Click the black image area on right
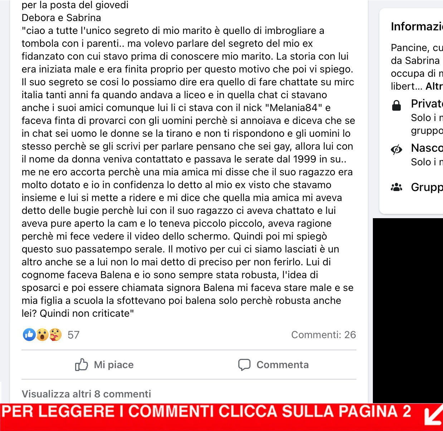Screen dimensions: 443x431 [x=408, y=310]
